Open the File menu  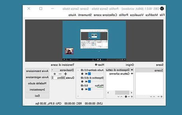[162, 15]
